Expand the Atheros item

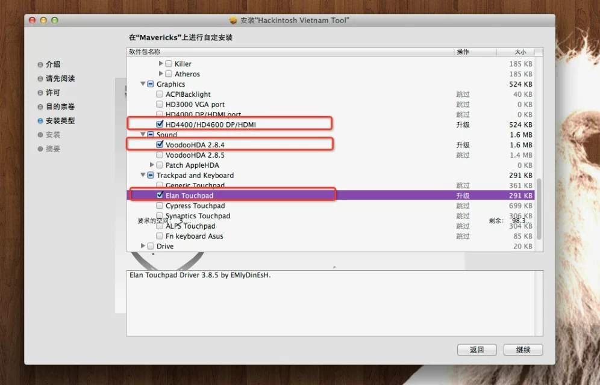161,73
